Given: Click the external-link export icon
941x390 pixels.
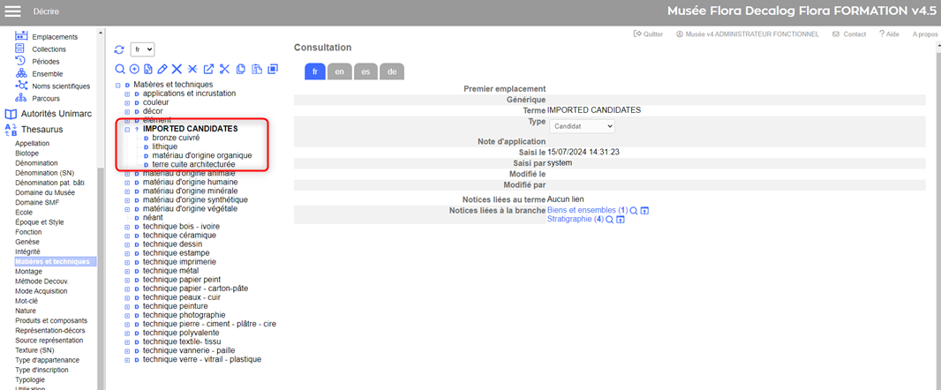Looking at the screenshot, I should point(208,69).
